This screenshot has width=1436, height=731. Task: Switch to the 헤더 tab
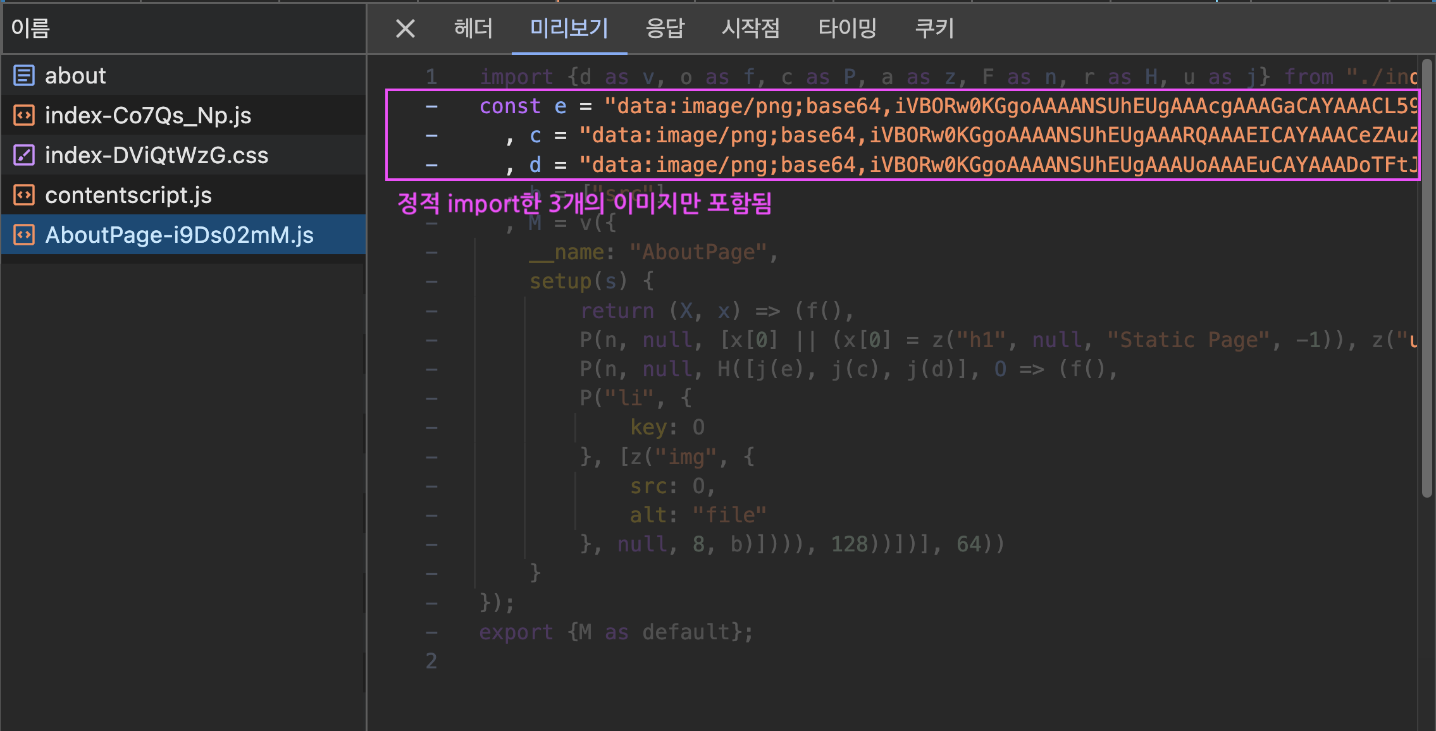[473, 28]
